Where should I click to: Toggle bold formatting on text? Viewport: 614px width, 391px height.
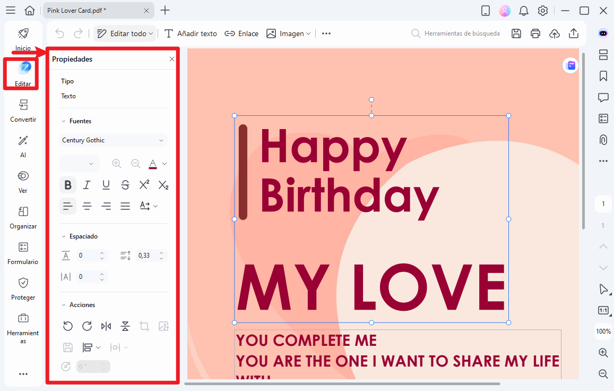(x=68, y=185)
